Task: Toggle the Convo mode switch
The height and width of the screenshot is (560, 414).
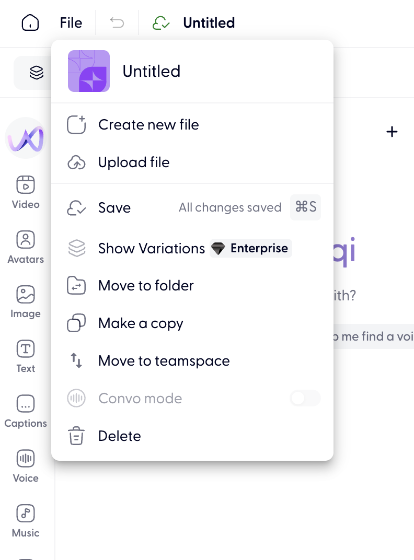Action: [x=305, y=398]
